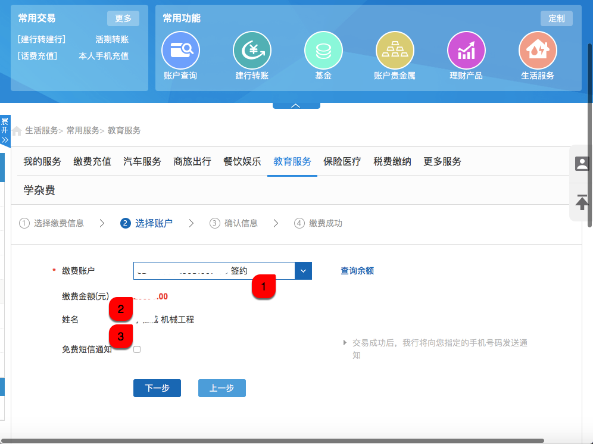Screen dimensions: 593x444
Task: Click the back-to-top arrow icon
Action: pos(582,202)
